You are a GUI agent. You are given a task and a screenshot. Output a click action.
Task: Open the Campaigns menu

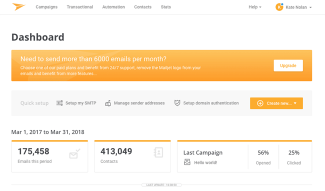tap(46, 7)
